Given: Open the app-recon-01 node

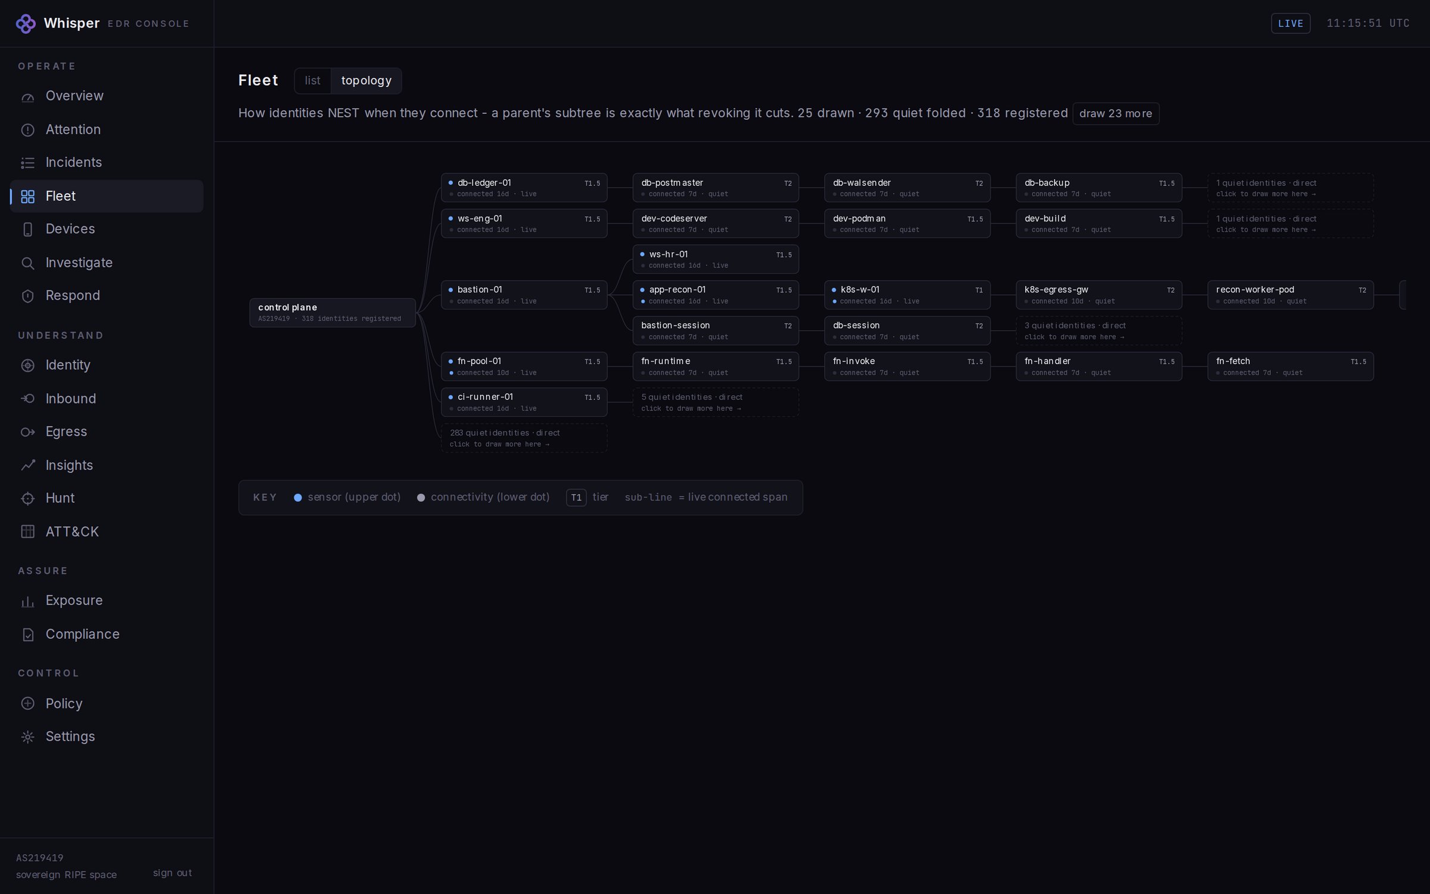Looking at the screenshot, I should point(716,295).
